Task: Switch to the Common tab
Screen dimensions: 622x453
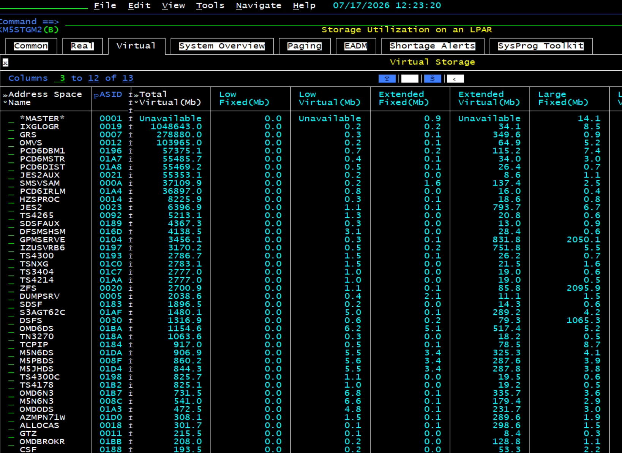Action: click(x=31, y=46)
